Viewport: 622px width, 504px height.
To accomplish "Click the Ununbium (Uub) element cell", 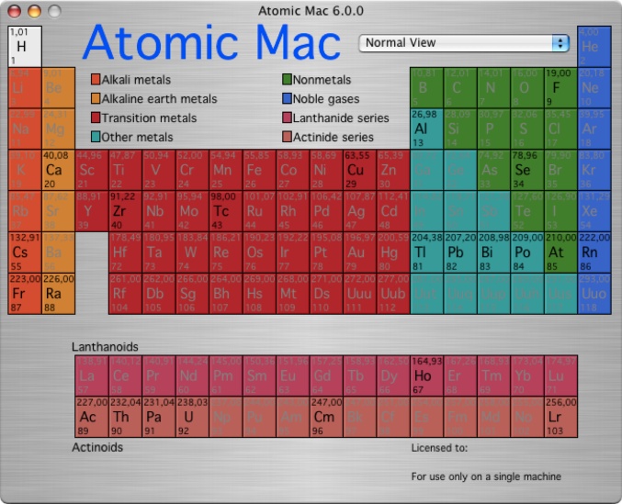I will coord(393,294).
